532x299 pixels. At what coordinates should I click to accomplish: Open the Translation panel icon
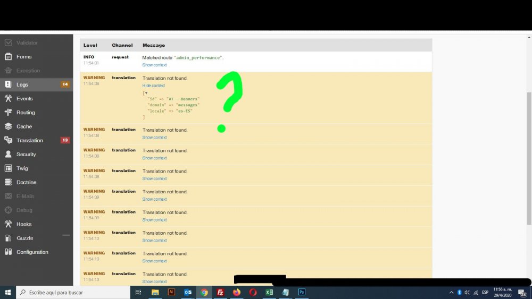[x=8, y=140]
